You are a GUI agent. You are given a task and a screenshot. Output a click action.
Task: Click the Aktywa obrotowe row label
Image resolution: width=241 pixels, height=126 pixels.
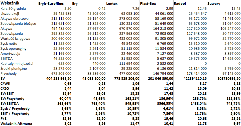point(19,18)
